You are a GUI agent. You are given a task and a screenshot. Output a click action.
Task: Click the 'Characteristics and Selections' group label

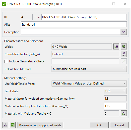click(24, 41)
